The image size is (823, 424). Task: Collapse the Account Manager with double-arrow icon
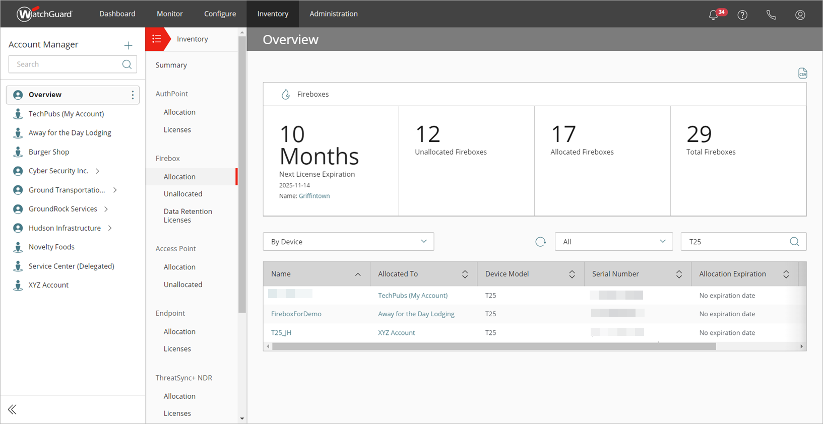pos(13,409)
